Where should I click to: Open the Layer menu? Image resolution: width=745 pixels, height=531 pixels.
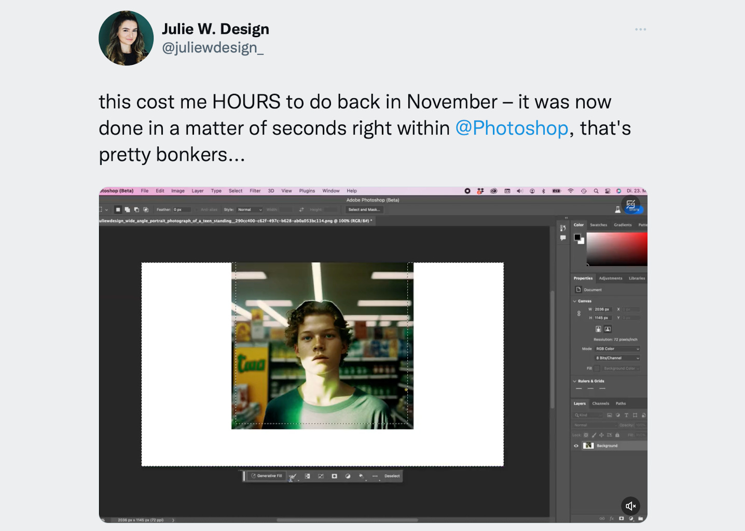click(198, 191)
